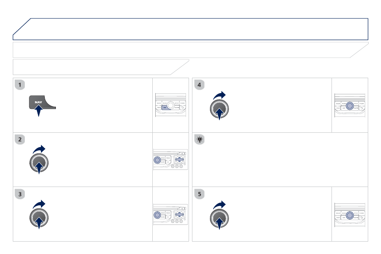Select the rotary dial in step 2
Screen dimensions: 381x254
39,163
